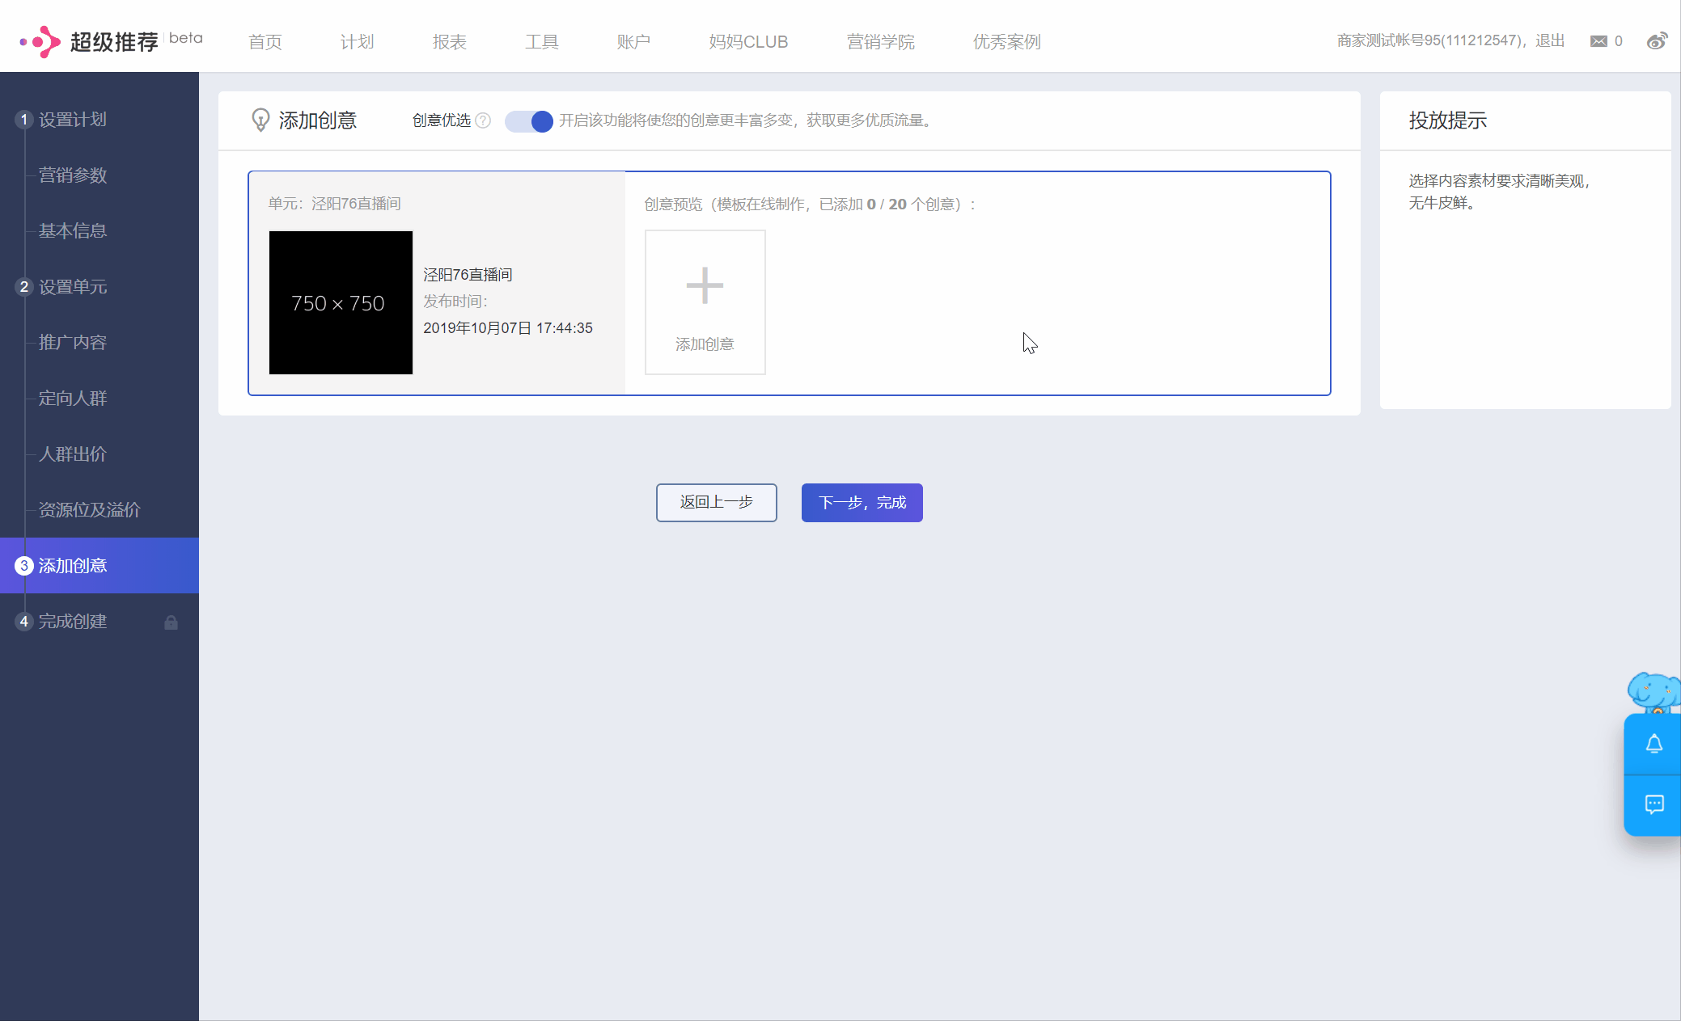Go to step 2 设置单元
This screenshot has width=1681, height=1021.
pyautogui.click(x=72, y=287)
